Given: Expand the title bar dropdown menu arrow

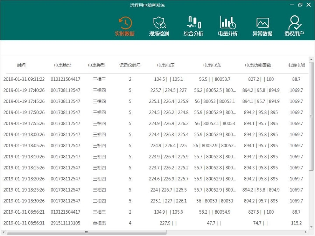Looking at the screenshot, I should 292,5.
